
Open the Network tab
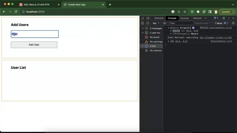pos(197,18)
